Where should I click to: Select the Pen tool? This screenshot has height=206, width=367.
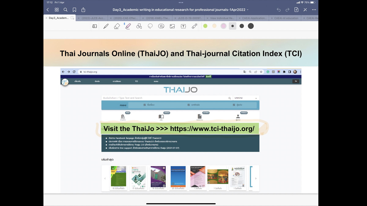[x=106, y=26]
